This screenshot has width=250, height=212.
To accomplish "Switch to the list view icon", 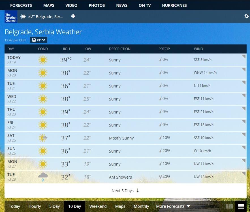I will tap(241, 206).
